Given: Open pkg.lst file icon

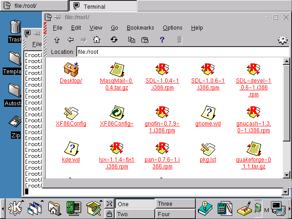Looking at the screenshot, I should click(x=208, y=149).
